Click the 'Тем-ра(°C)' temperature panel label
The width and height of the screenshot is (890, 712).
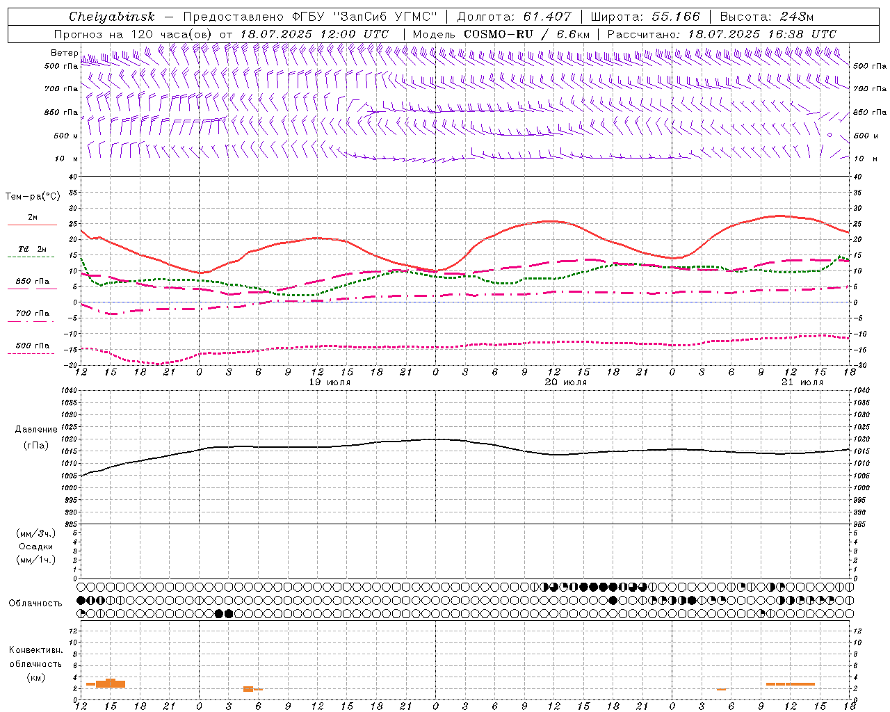[33, 197]
